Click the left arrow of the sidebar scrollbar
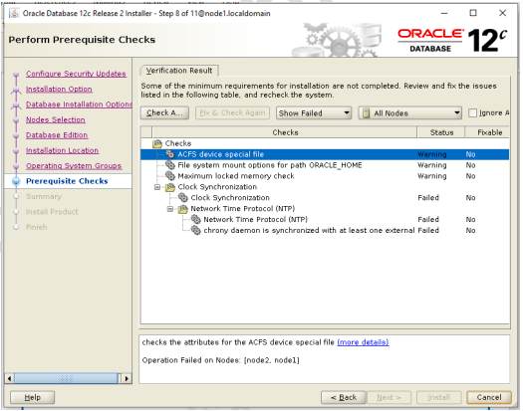 coord(9,378)
